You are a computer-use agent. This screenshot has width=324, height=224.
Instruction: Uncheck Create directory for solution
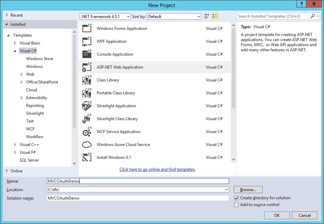coord(236,198)
